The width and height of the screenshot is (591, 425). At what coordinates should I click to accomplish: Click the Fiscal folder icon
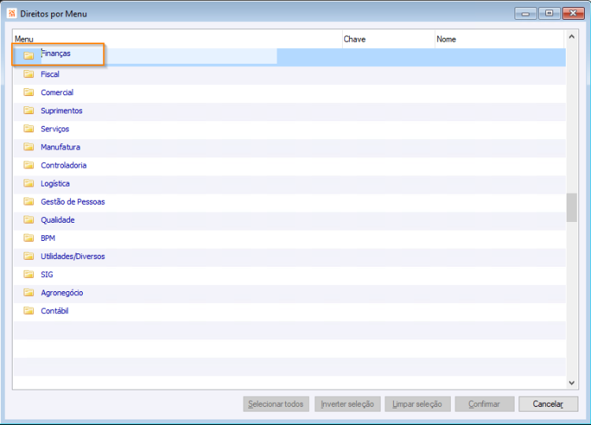(x=28, y=74)
